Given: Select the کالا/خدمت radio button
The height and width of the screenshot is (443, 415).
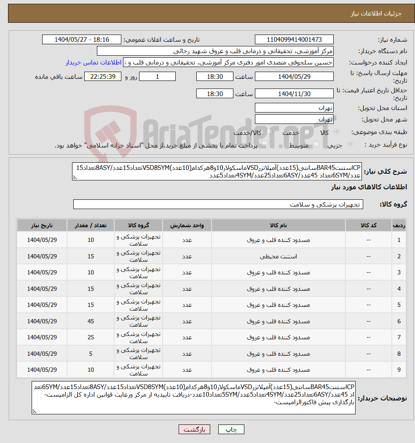Looking at the screenshot, I should pos(269,132).
